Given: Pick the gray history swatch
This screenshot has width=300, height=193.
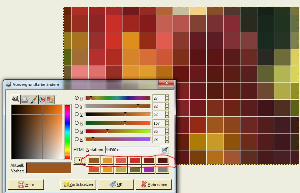Looking at the screenshot, I should 162,170.
